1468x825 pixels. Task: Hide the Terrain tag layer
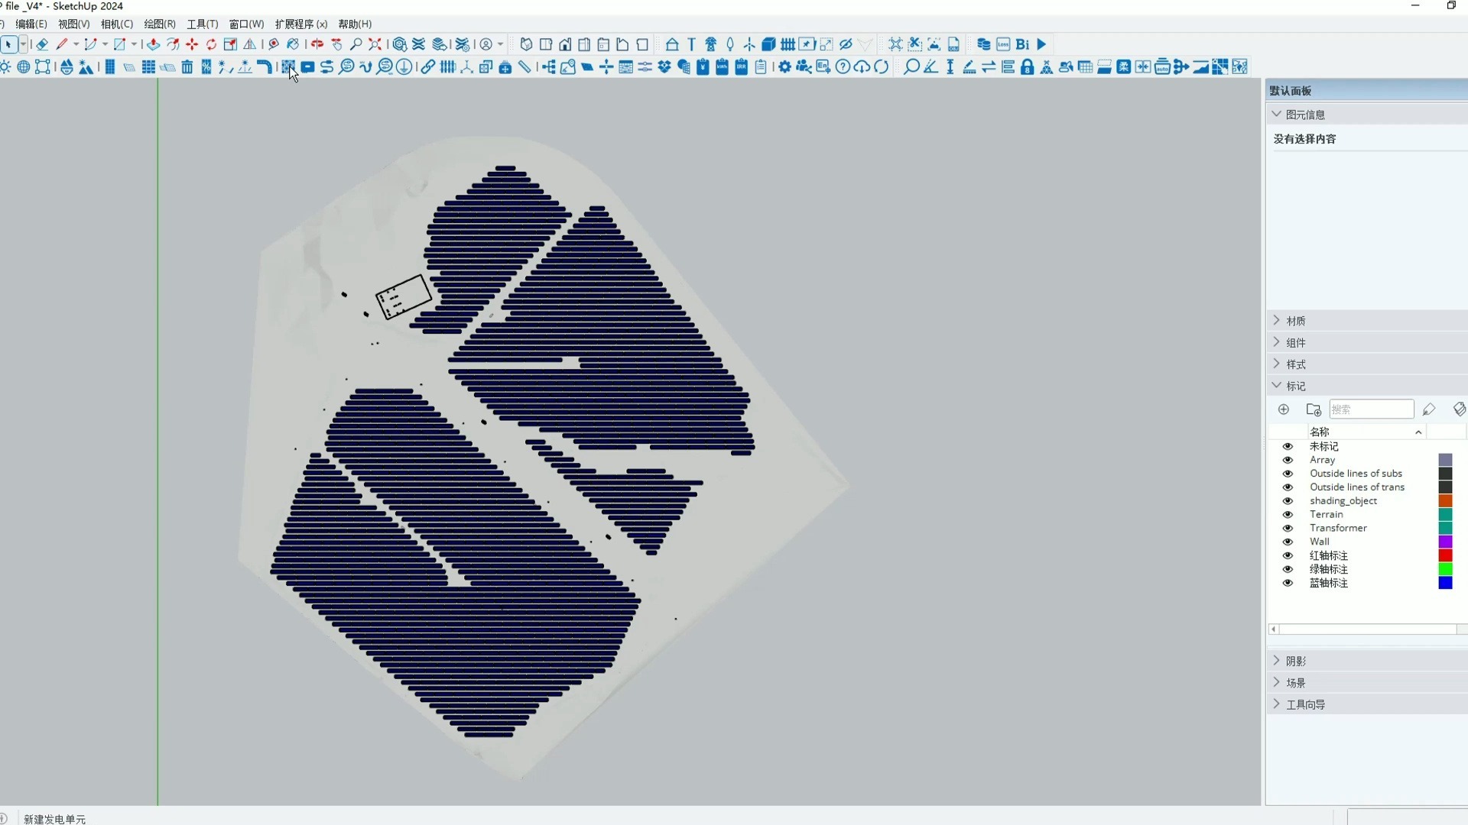1288,515
